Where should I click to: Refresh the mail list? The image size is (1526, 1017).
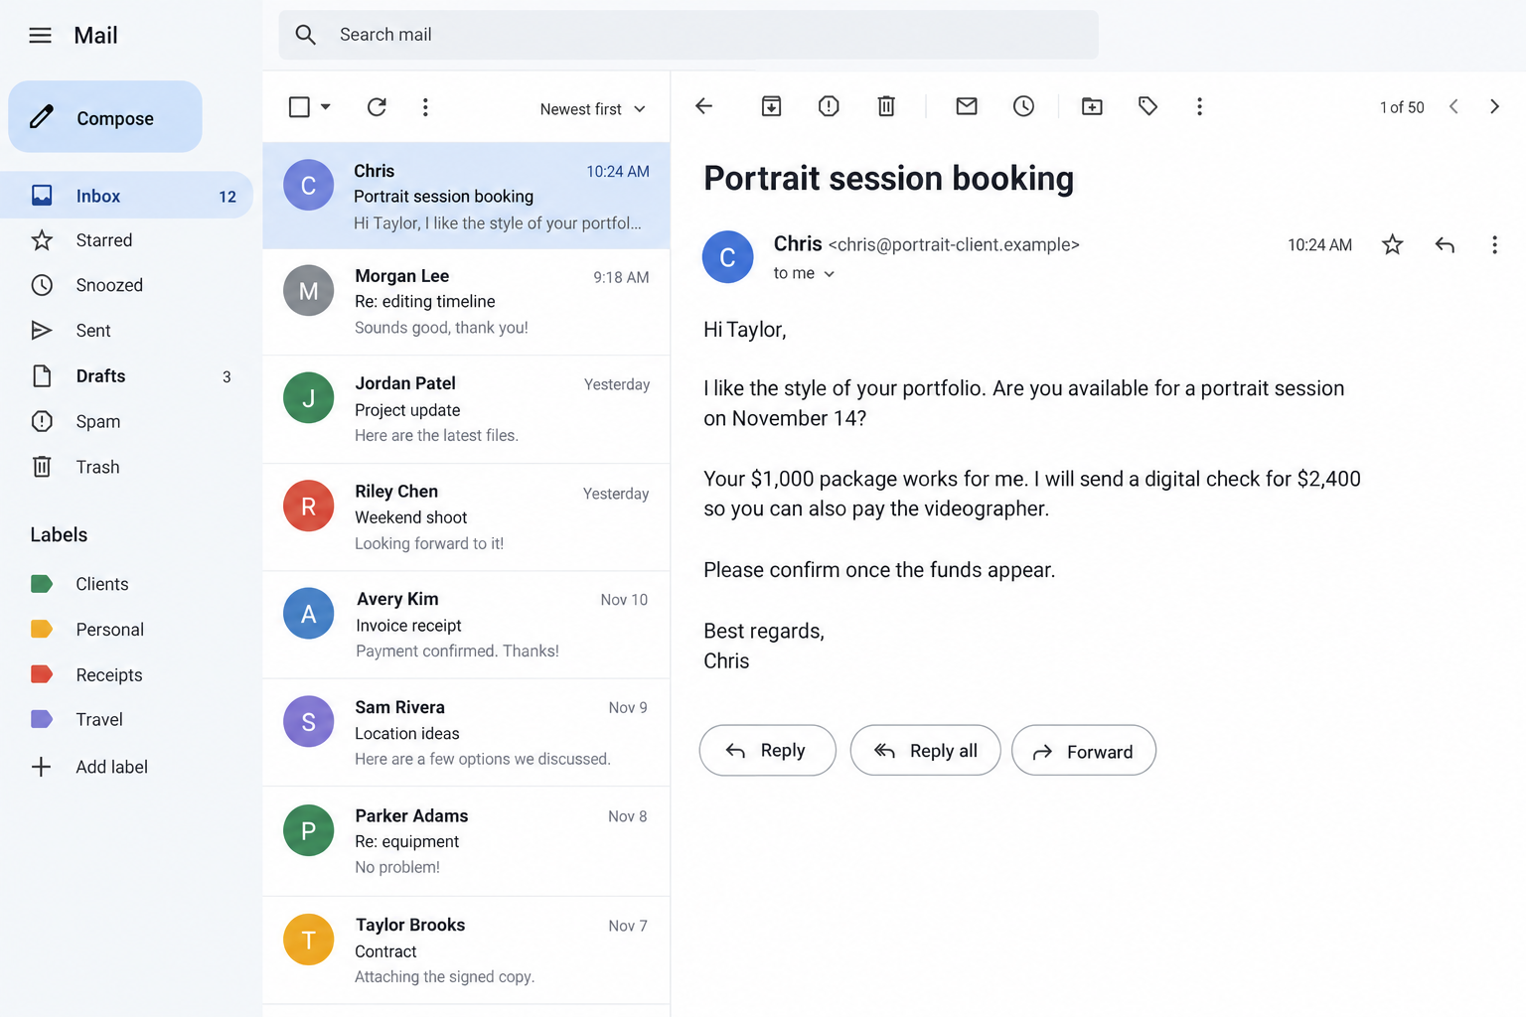pos(377,107)
